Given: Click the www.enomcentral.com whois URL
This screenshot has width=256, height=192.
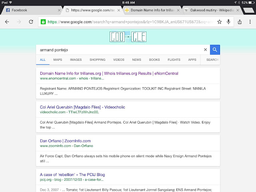Looking at the screenshot, I should (72, 78).
